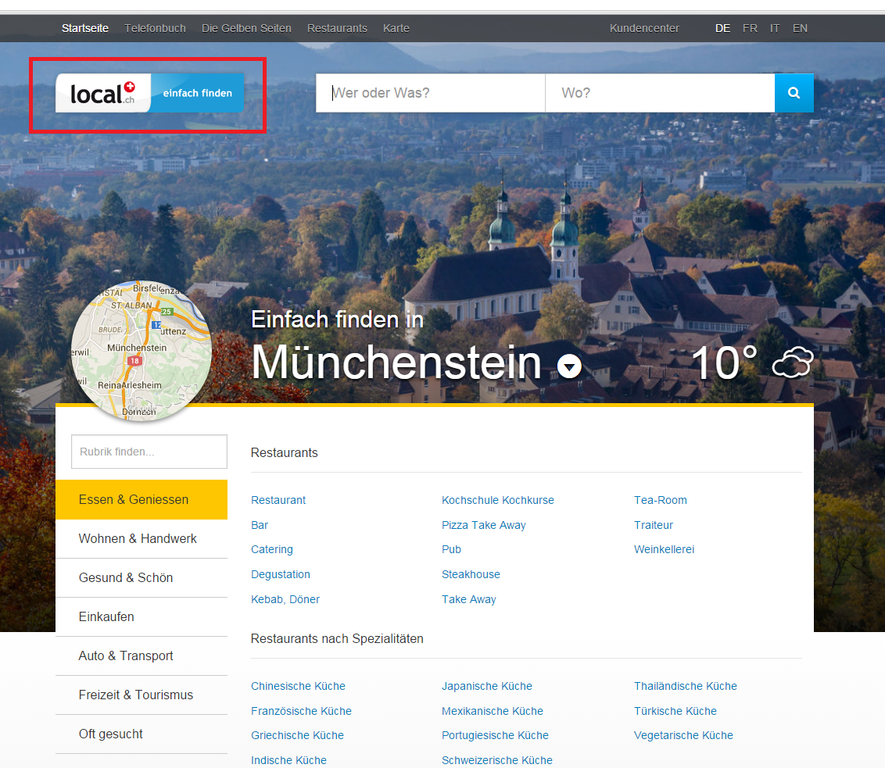885x768 pixels.
Task: Select Oft gesucht category
Action: 141,734
